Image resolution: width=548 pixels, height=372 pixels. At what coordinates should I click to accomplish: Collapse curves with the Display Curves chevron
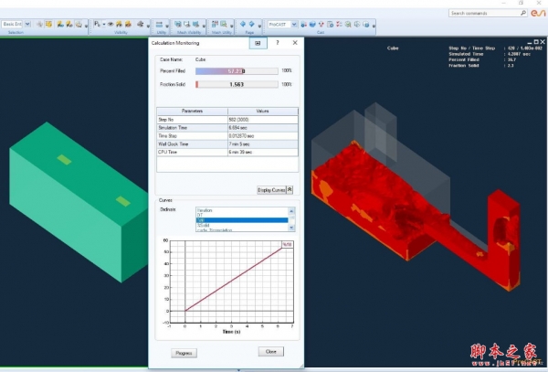[x=290, y=190]
